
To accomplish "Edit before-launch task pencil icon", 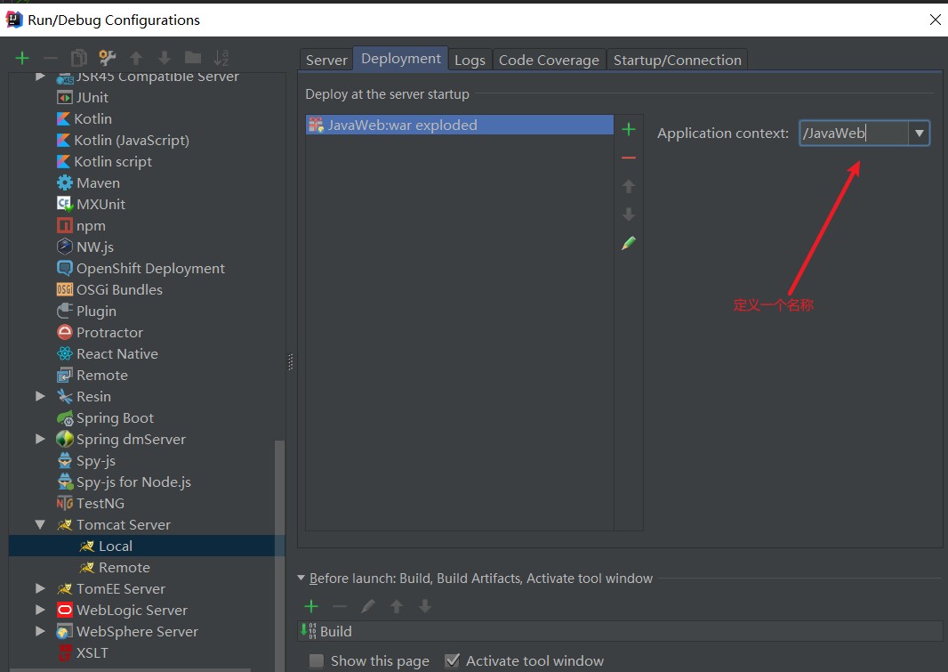I will click(x=368, y=606).
